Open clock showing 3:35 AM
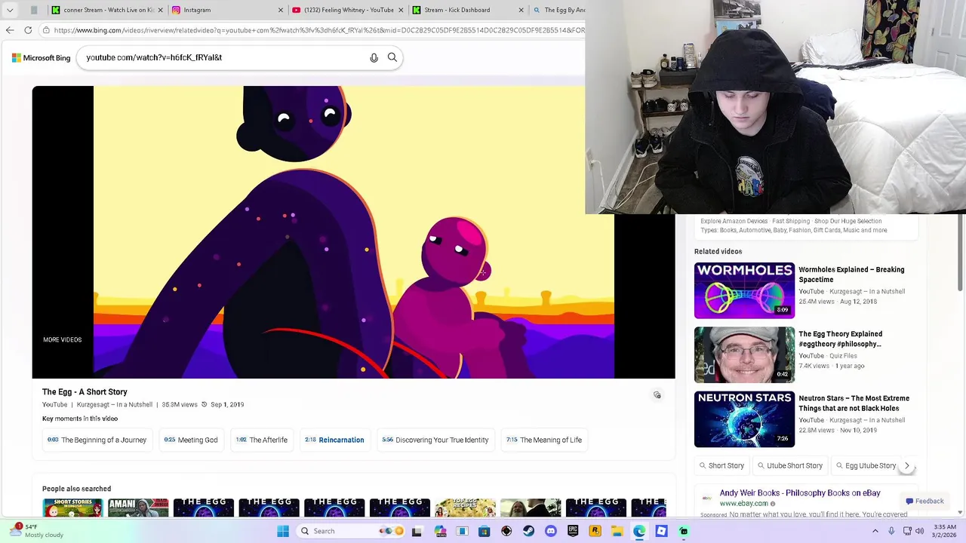The height and width of the screenshot is (543, 966). pos(945,531)
